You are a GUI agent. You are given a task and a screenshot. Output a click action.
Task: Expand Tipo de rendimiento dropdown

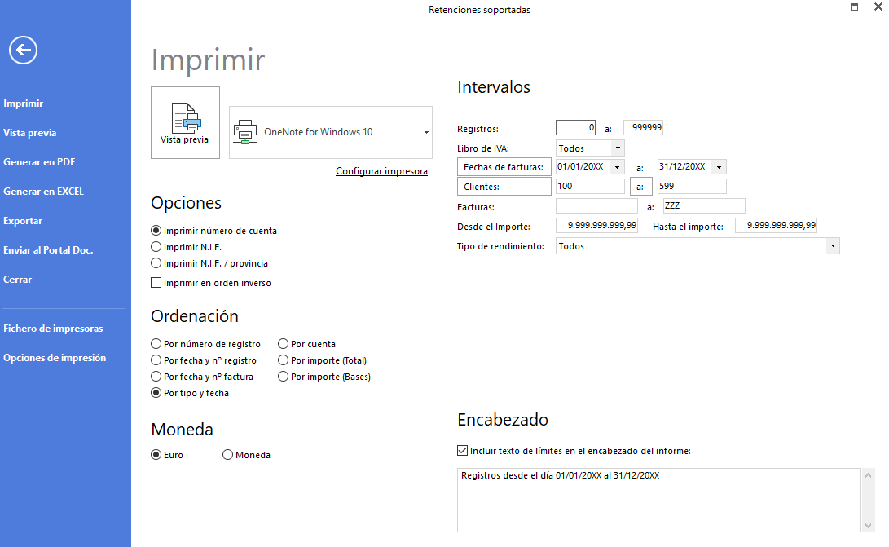click(x=833, y=245)
